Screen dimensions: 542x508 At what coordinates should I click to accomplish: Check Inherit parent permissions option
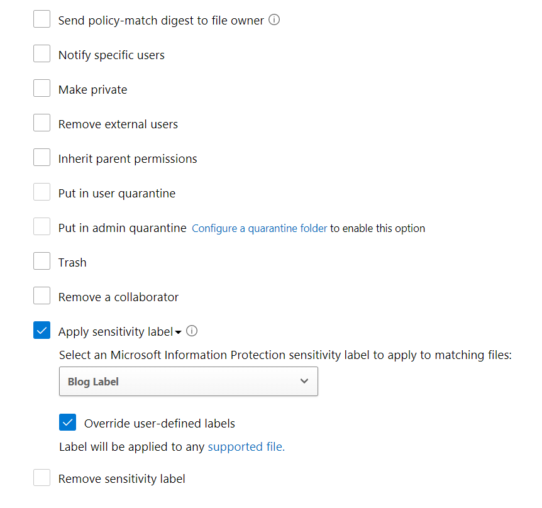point(41,158)
